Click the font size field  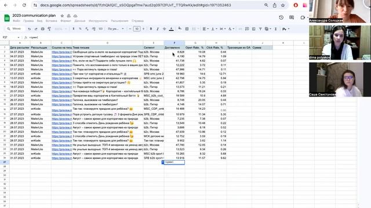[137, 29]
